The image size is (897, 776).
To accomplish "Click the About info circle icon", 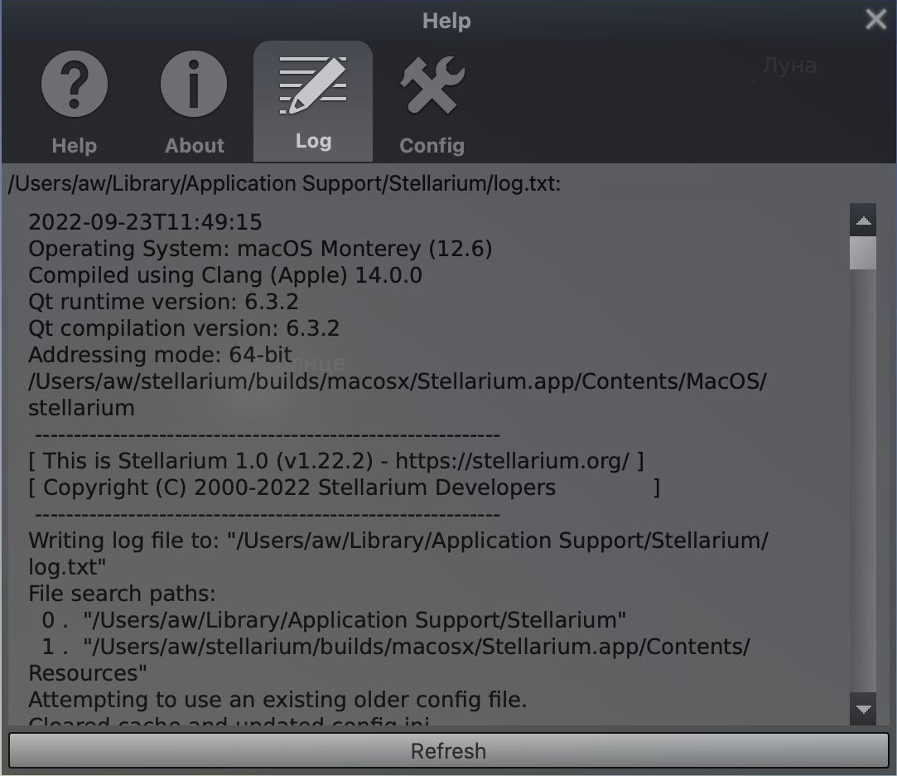I will point(194,85).
